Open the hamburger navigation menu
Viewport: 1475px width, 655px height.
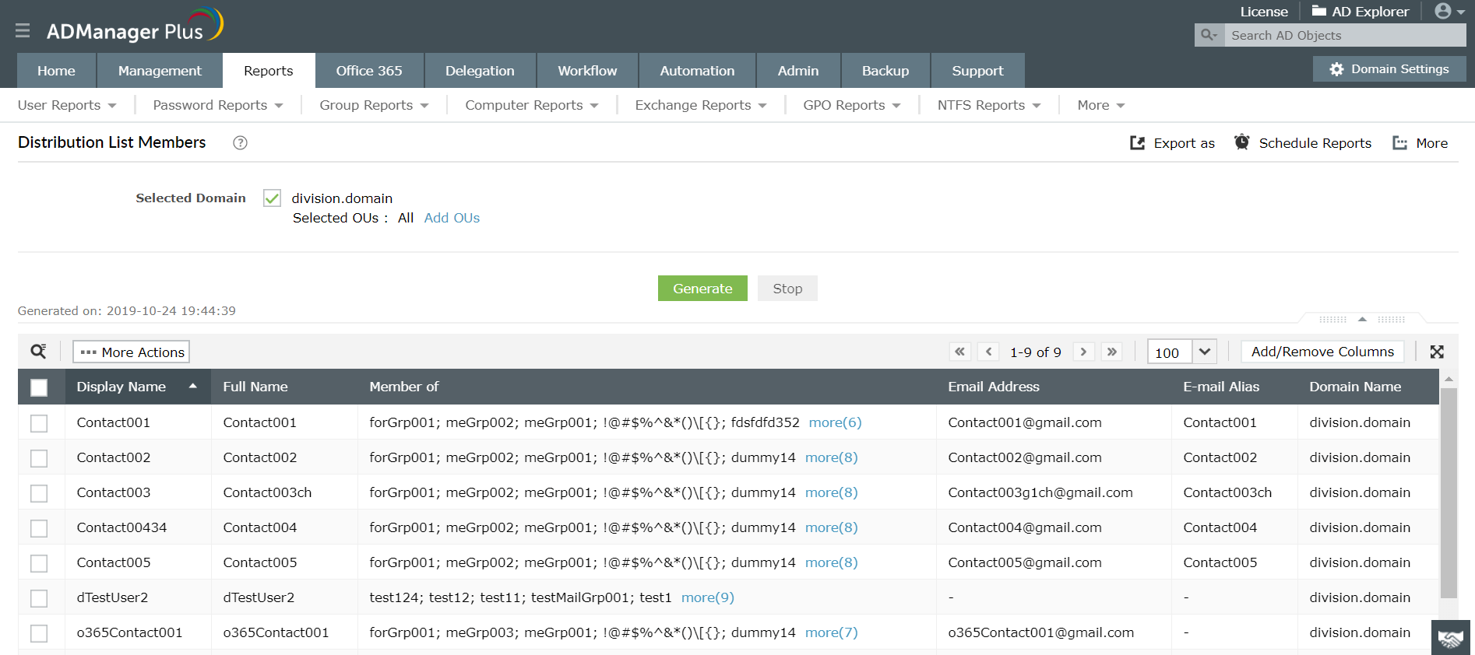23,30
